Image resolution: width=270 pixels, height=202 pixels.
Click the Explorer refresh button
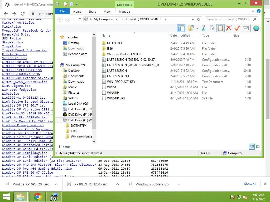(x=199, y=19)
